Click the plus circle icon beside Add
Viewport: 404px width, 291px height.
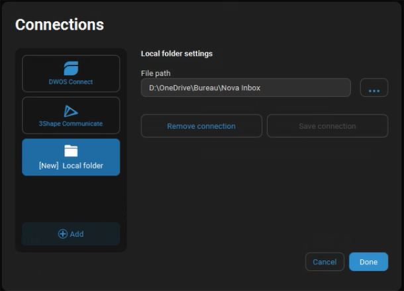pos(63,234)
